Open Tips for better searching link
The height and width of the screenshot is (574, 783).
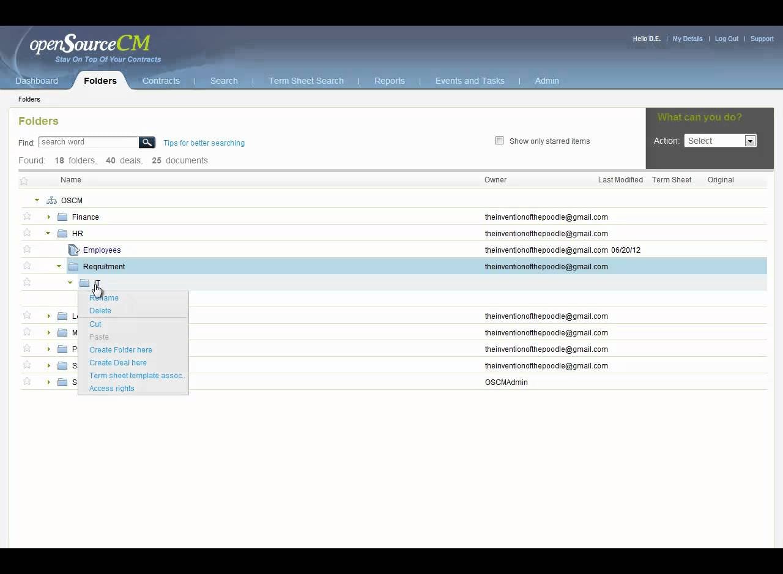pos(204,143)
